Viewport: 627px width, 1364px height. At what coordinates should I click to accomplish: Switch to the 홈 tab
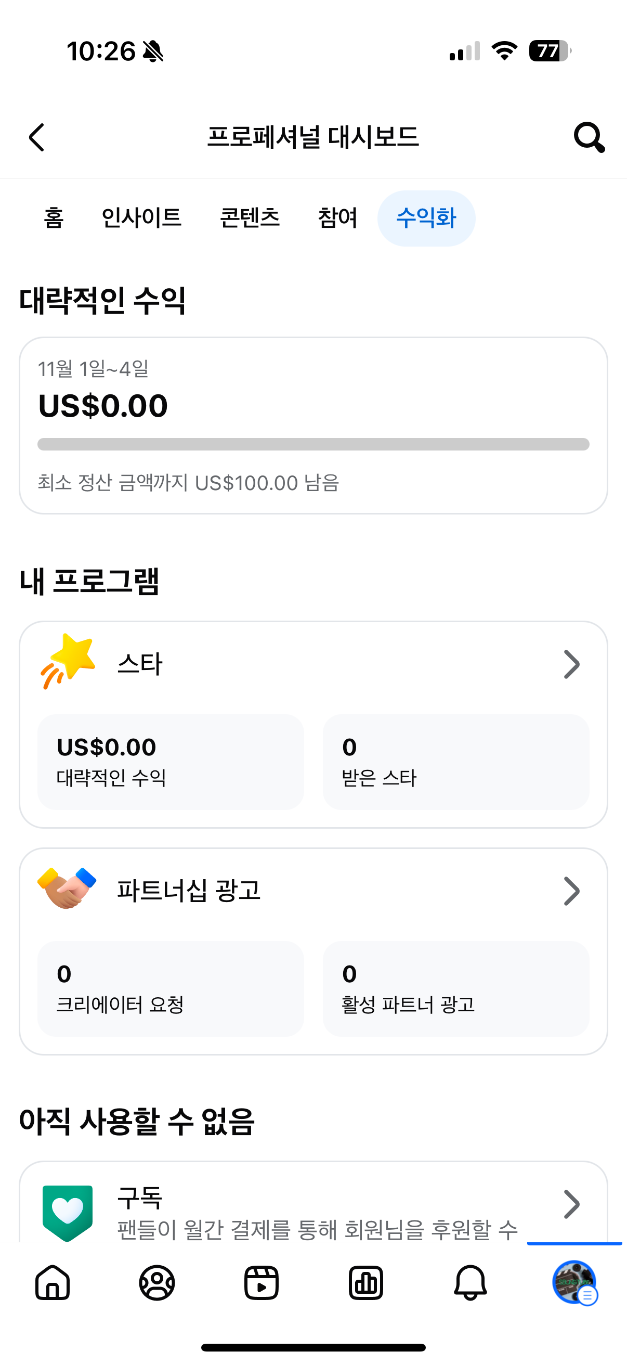click(x=54, y=218)
